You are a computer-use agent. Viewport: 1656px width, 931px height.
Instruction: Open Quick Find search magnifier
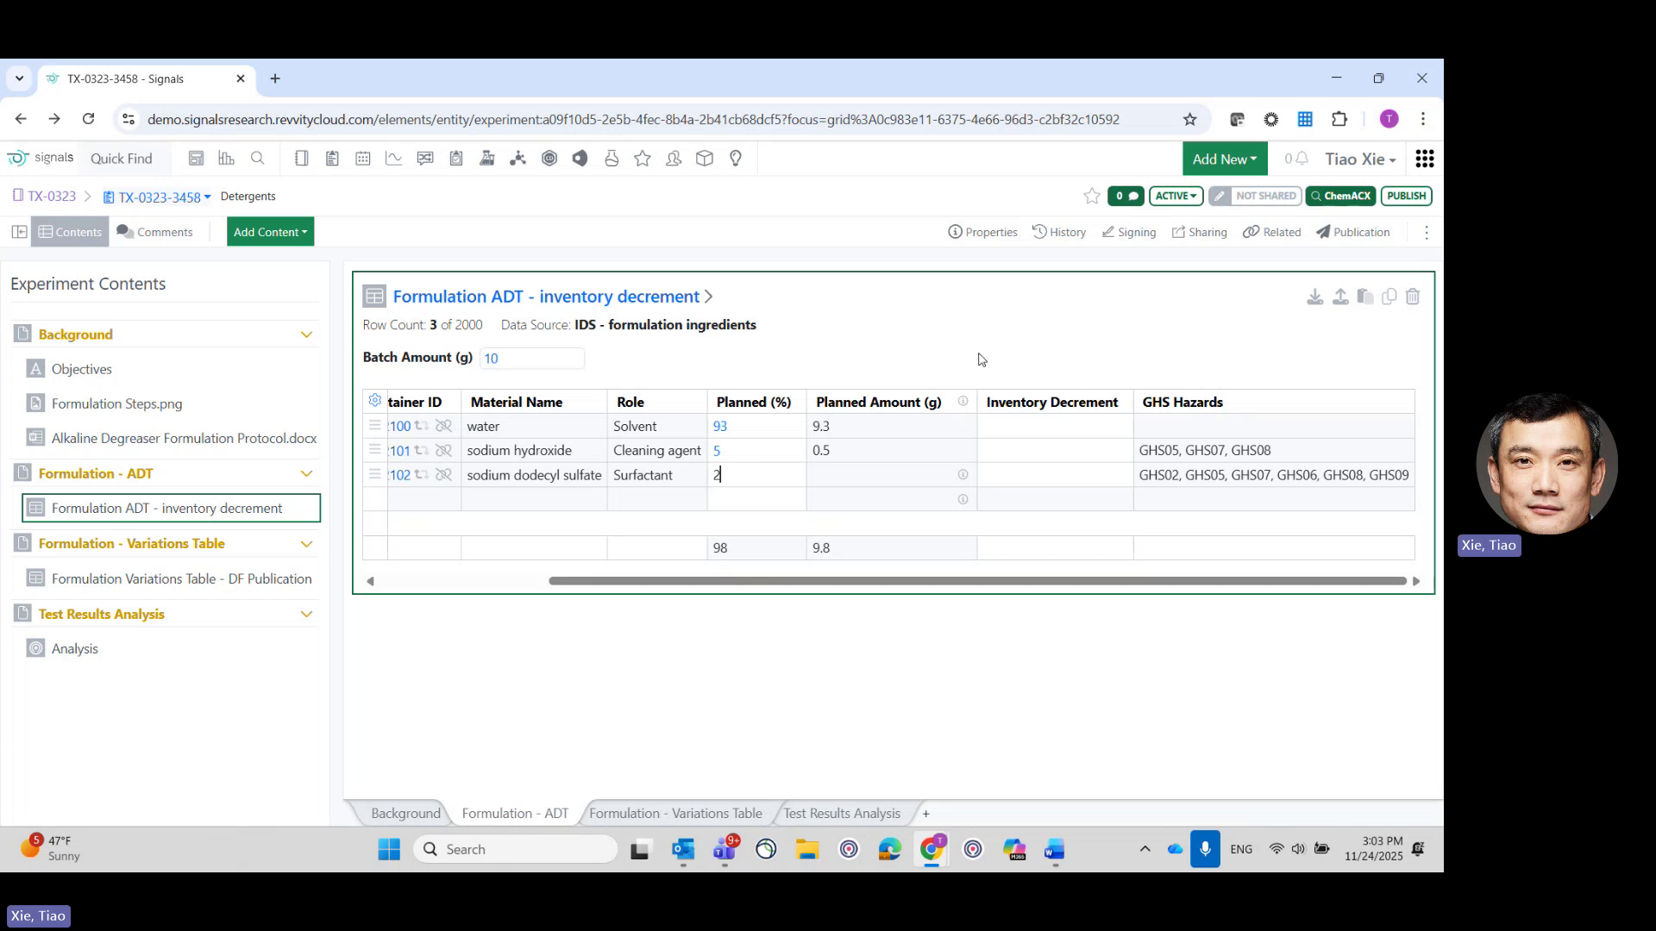click(x=258, y=158)
